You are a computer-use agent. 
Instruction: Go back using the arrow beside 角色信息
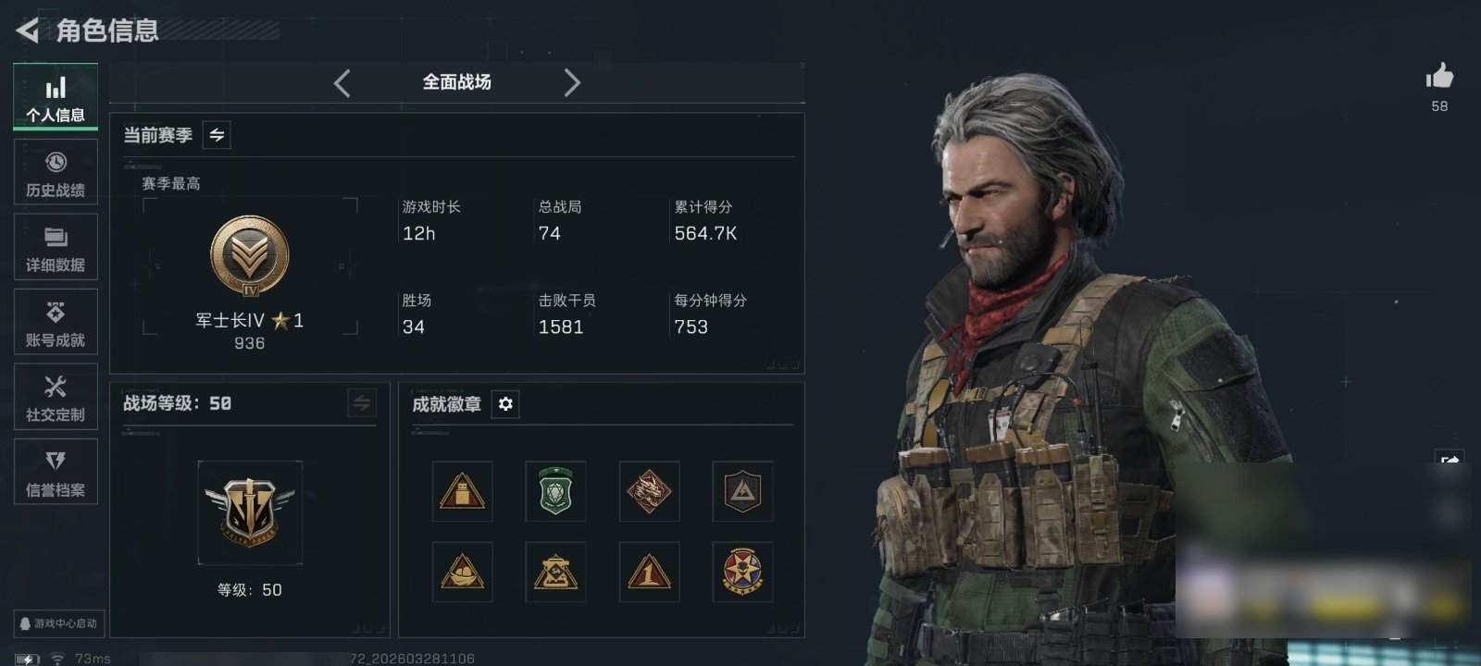tap(28, 31)
